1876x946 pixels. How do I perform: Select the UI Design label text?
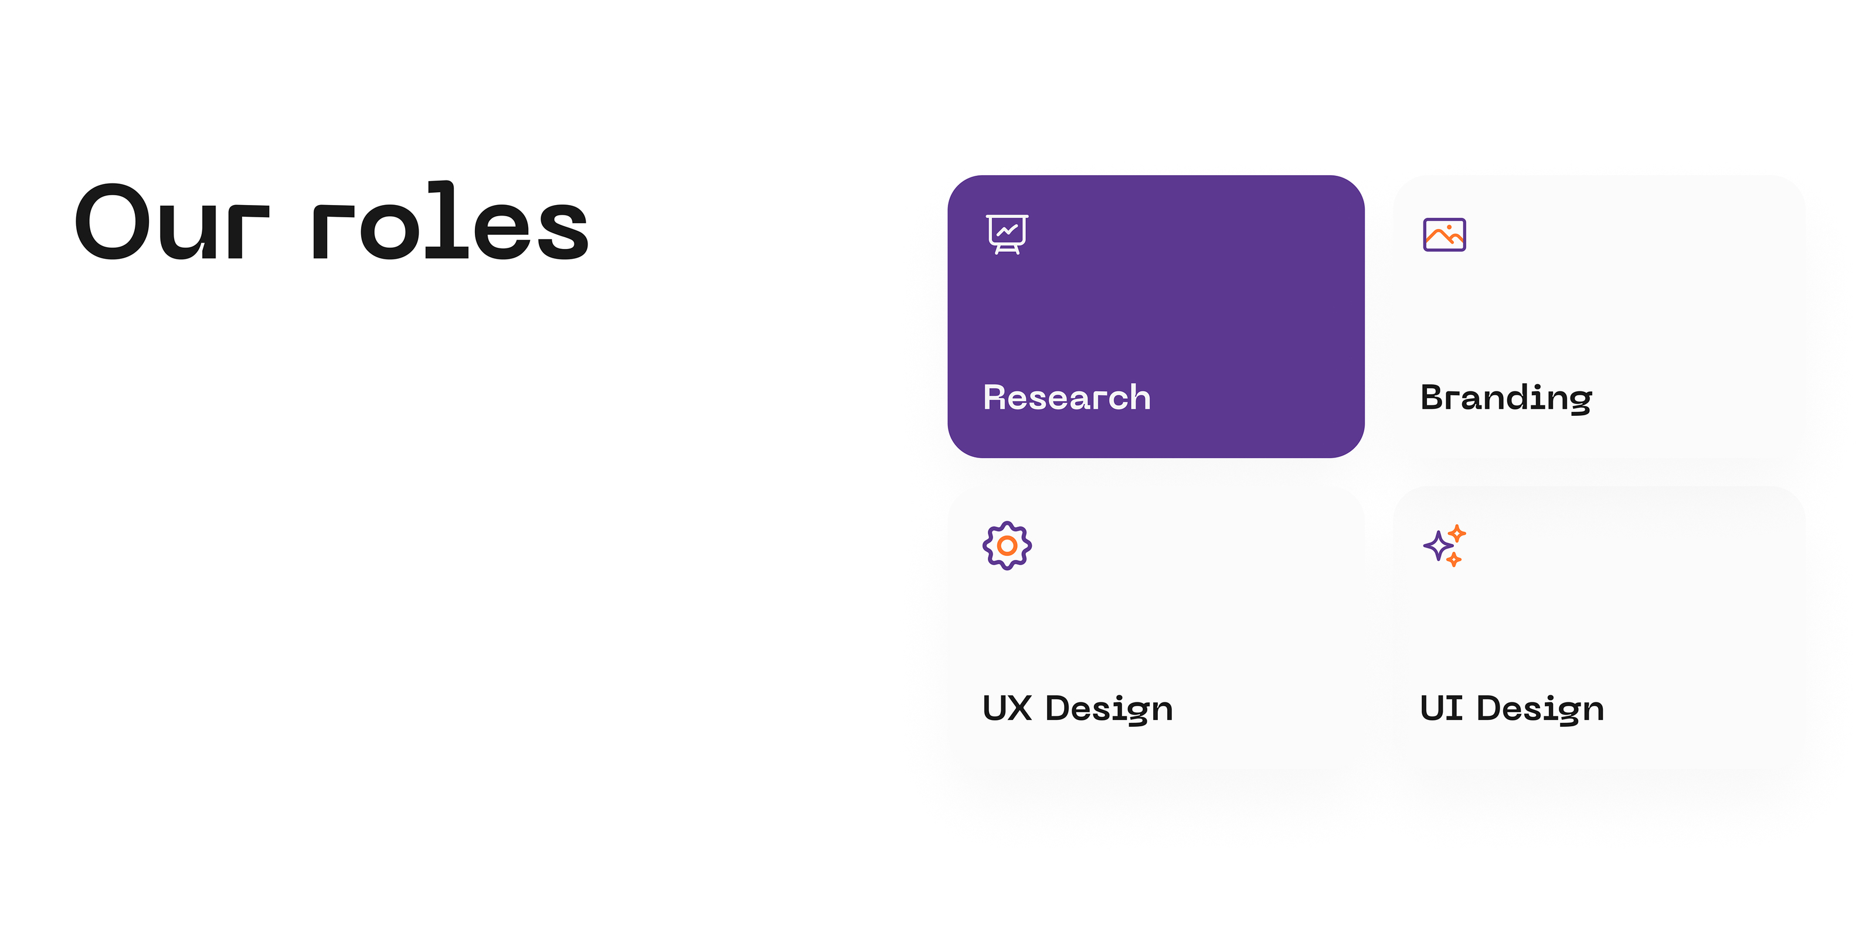click(1511, 709)
